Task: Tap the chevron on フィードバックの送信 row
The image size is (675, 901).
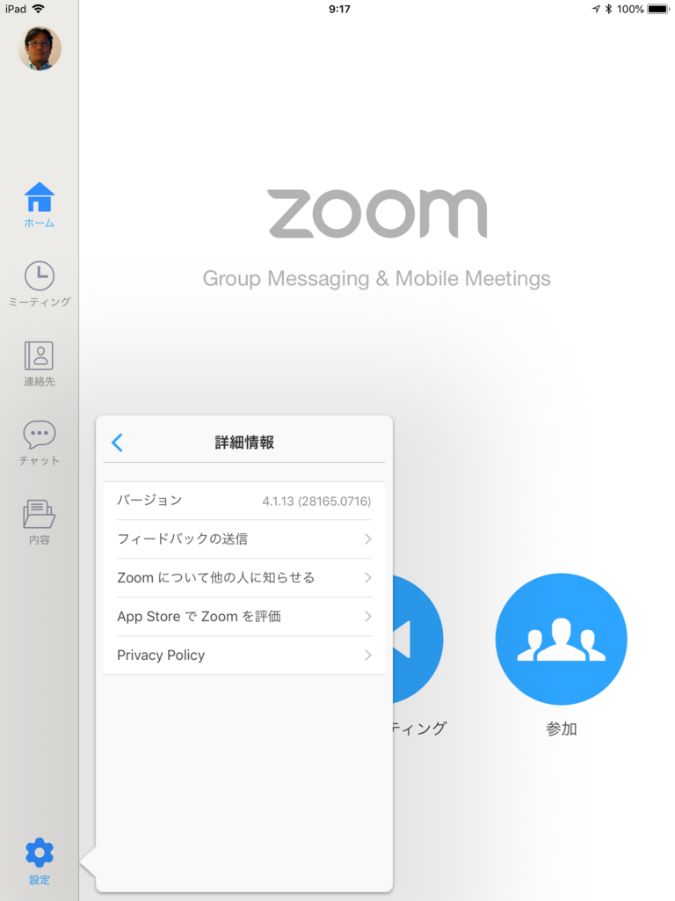Action: pyautogui.click(x=368, y=539)
